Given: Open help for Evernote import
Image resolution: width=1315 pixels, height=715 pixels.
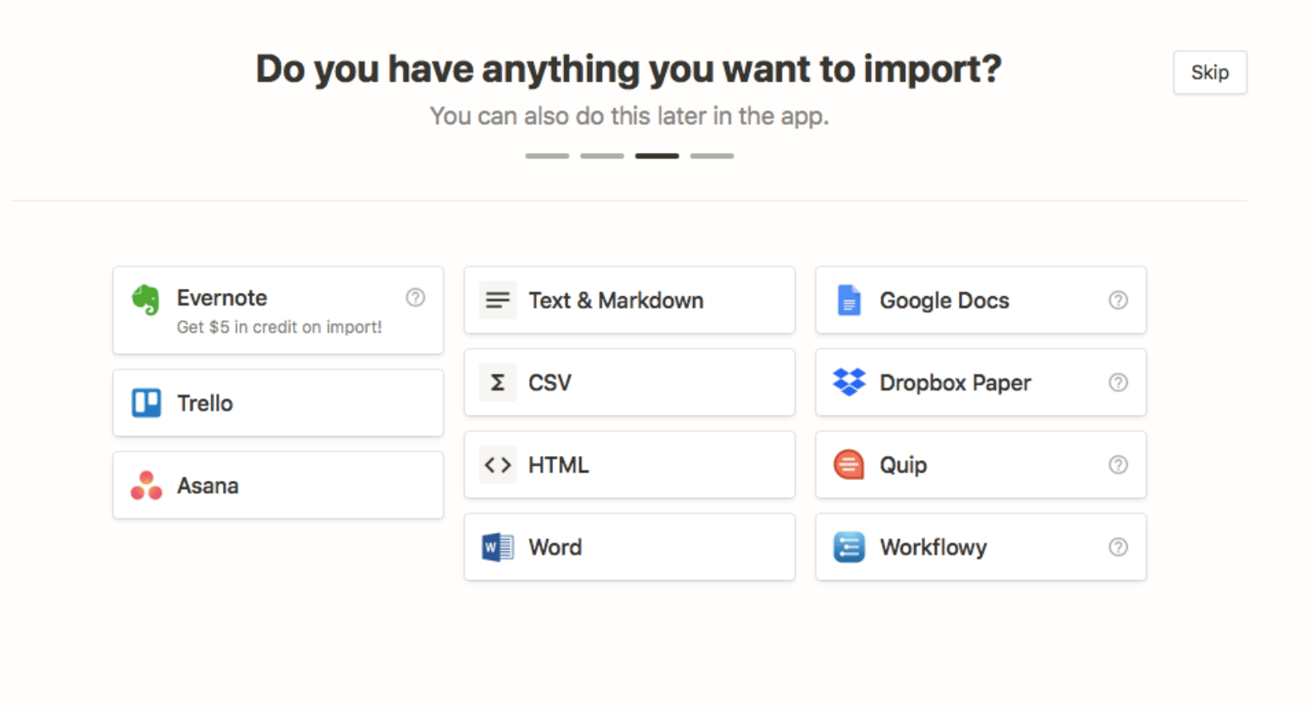Looking at the screenshot, I should point(416,297).
